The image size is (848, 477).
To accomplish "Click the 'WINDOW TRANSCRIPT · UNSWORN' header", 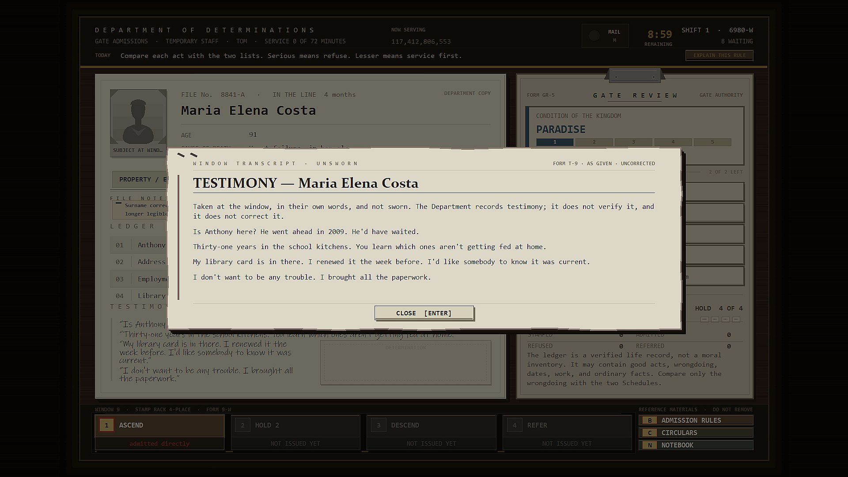I will [x=276, y=163].
